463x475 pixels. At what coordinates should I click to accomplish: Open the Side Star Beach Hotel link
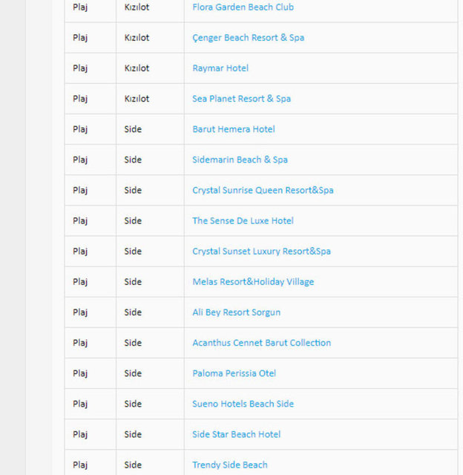click(x=236, y=434)
